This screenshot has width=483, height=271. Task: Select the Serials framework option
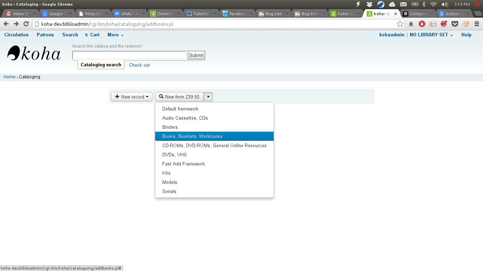169,191
